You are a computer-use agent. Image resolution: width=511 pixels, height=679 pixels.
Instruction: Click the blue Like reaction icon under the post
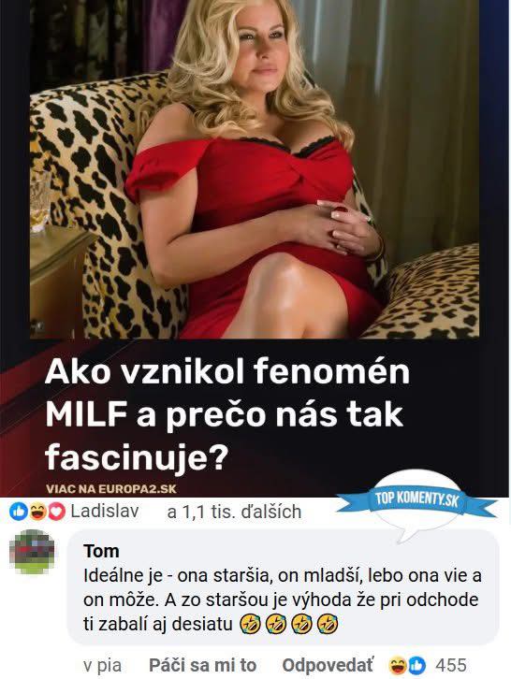coord(18,513)
